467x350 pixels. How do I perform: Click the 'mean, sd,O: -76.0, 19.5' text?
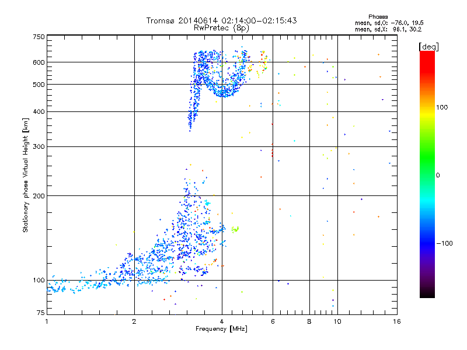point(389,23)
